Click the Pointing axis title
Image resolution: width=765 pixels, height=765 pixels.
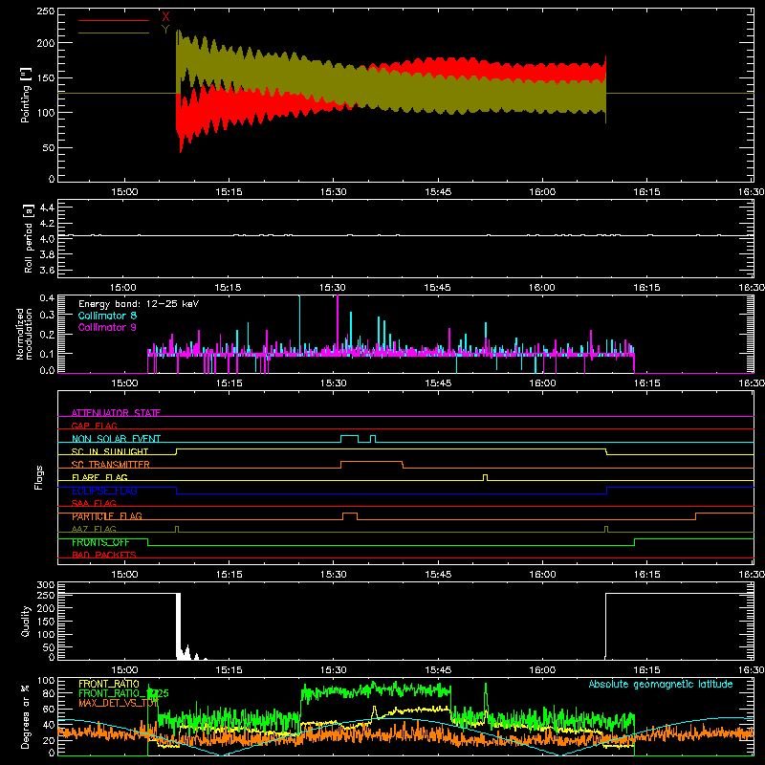[26, 95]
